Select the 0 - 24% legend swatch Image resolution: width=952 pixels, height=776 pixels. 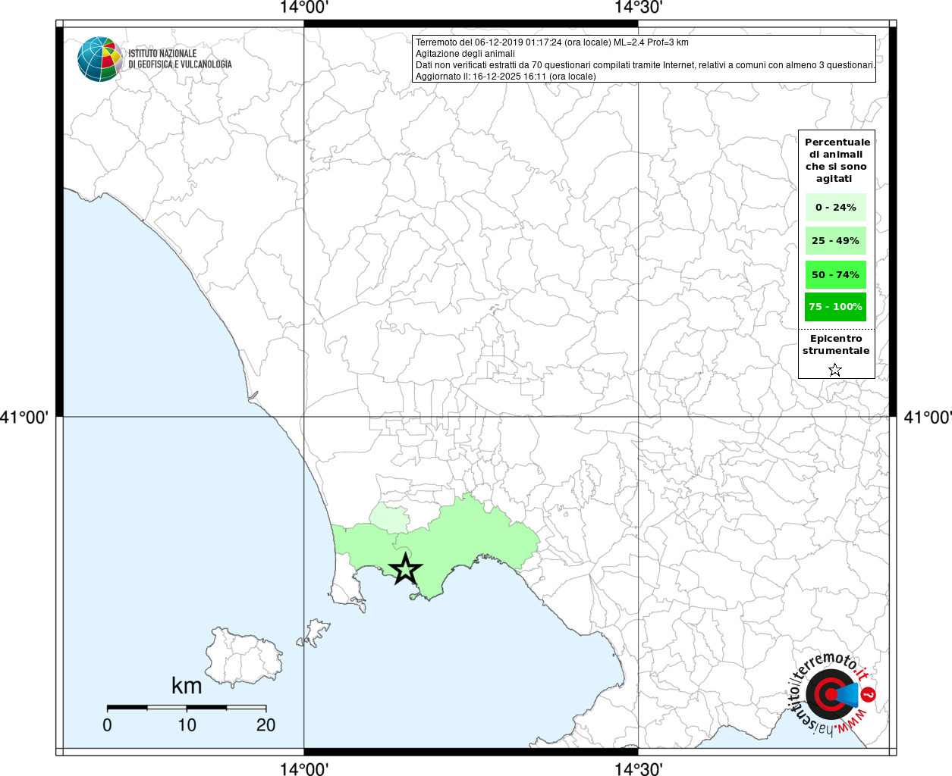(x=835, y=207)
